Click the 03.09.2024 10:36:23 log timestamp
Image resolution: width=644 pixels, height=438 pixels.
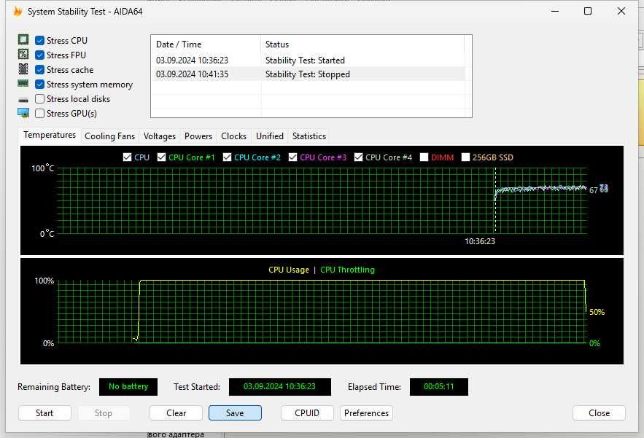192,60
